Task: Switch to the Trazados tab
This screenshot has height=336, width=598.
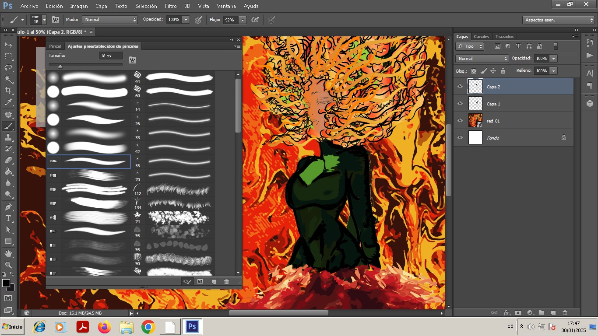Action: click(504, 36)
